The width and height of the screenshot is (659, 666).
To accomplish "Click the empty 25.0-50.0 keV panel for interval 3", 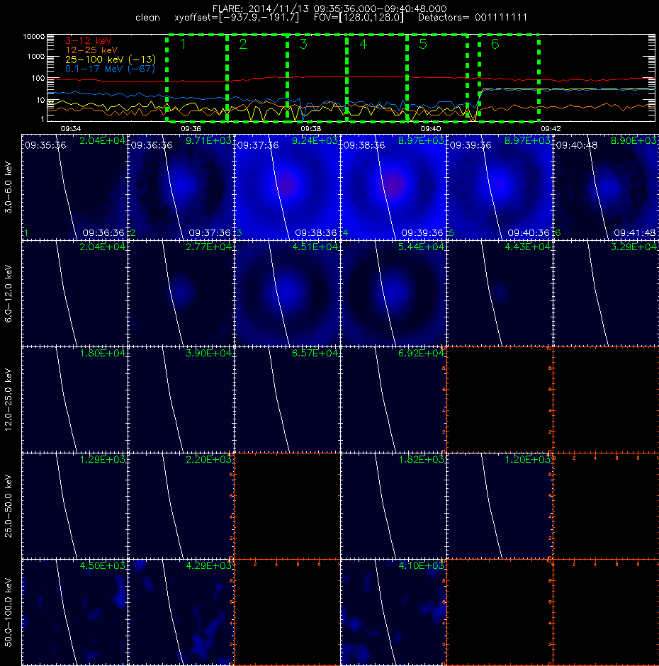I will tap(287, 505).
